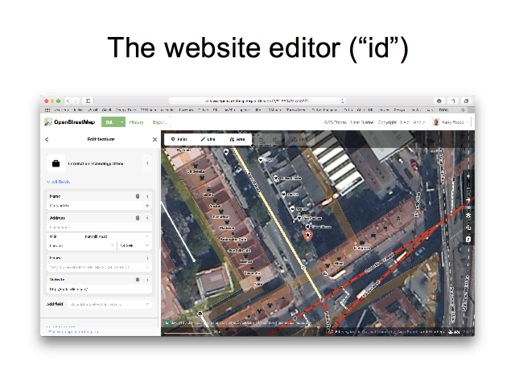Image resolution: width=515 pixels, height=386 pixels.
Task: Open the street name dropdown in Address
Action: point(146,236)
